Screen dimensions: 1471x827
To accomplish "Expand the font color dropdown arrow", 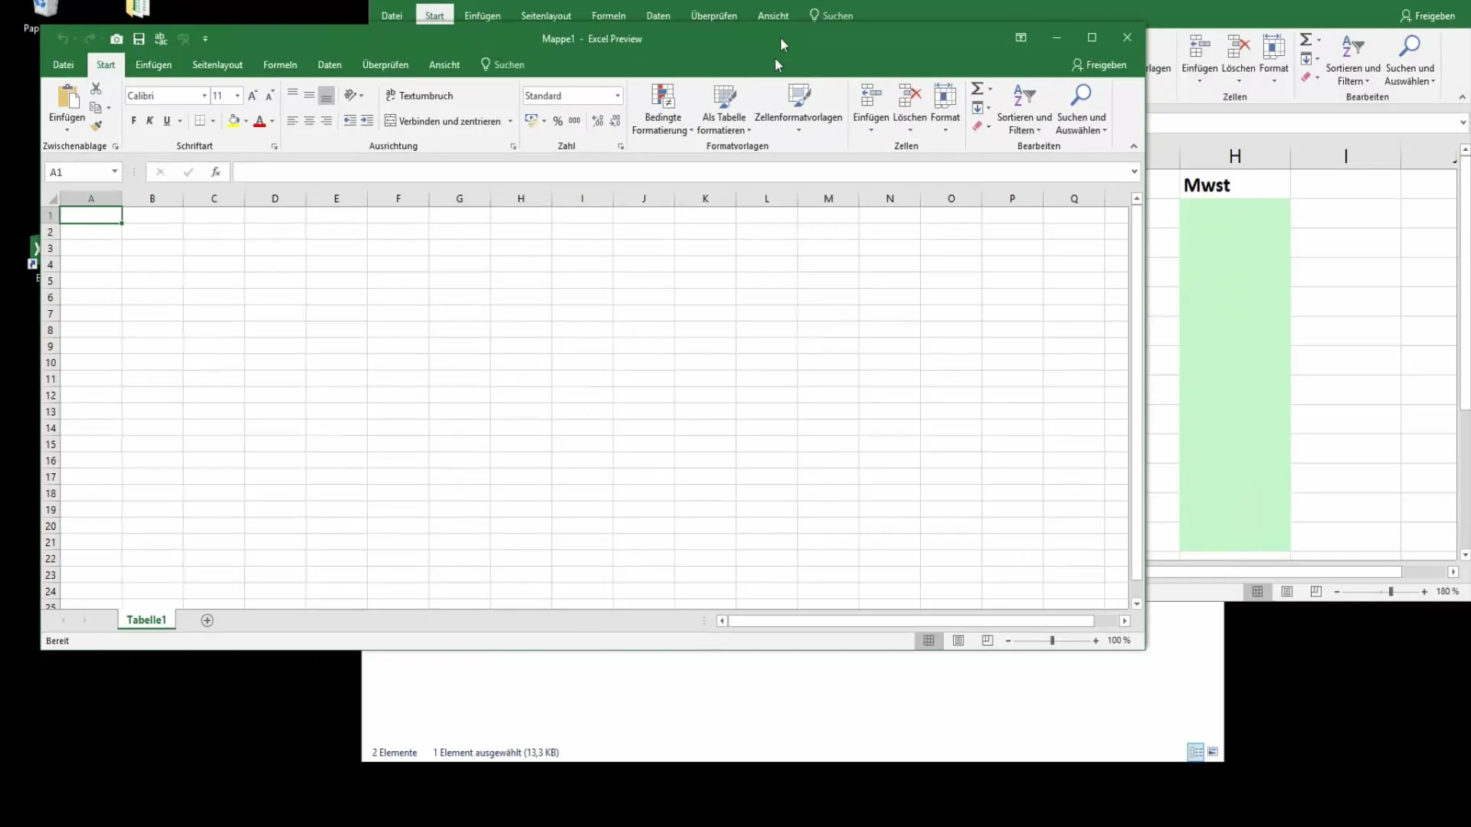I will (272, 121).
